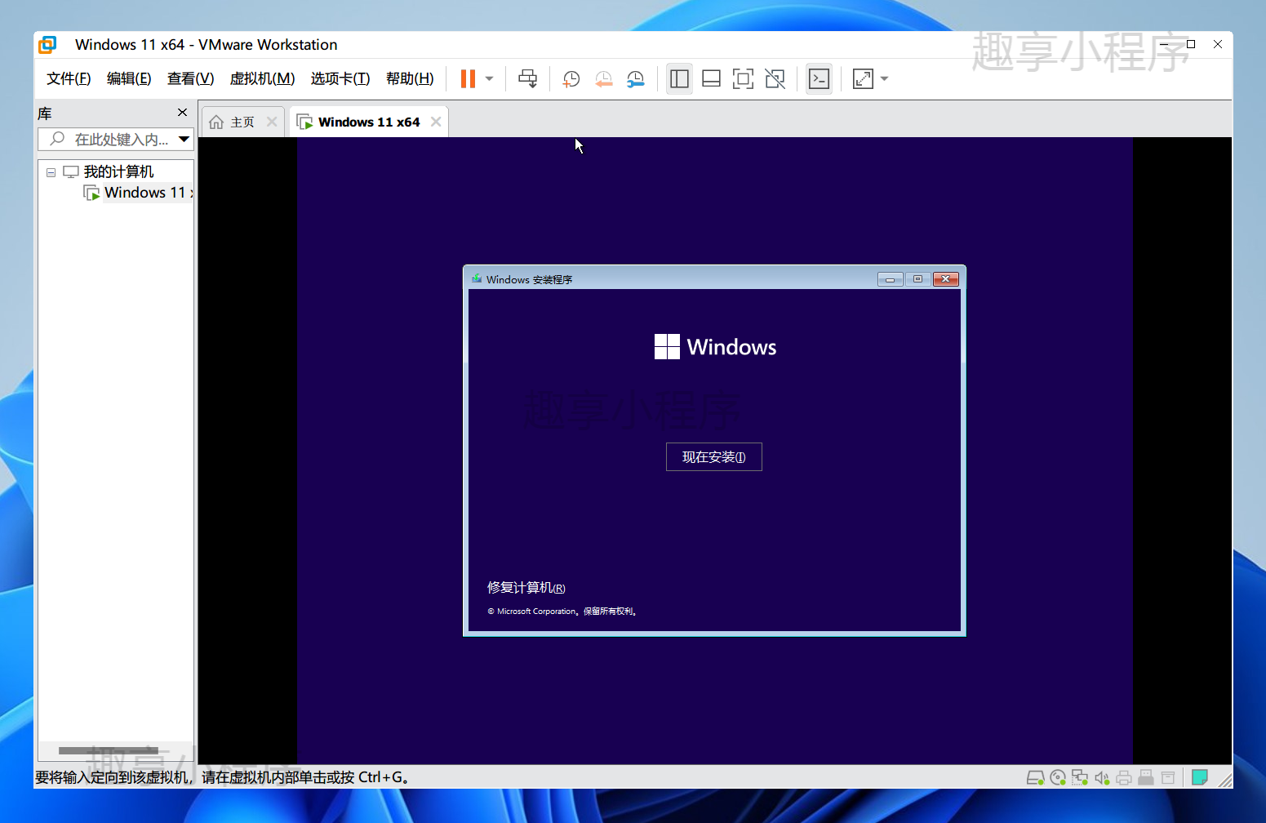Screen dimensions: 1266x823
Task: Close the Windows 11 x64 tab
Action: click(x=436, y=122)
